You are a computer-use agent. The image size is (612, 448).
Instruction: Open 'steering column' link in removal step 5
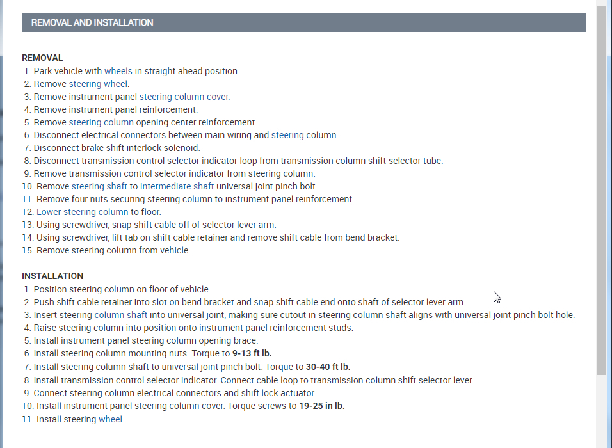pos(101,122)
